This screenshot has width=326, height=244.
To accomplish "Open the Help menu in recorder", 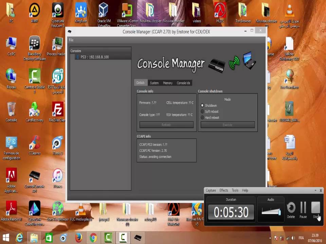I will (x=245, y=190).
